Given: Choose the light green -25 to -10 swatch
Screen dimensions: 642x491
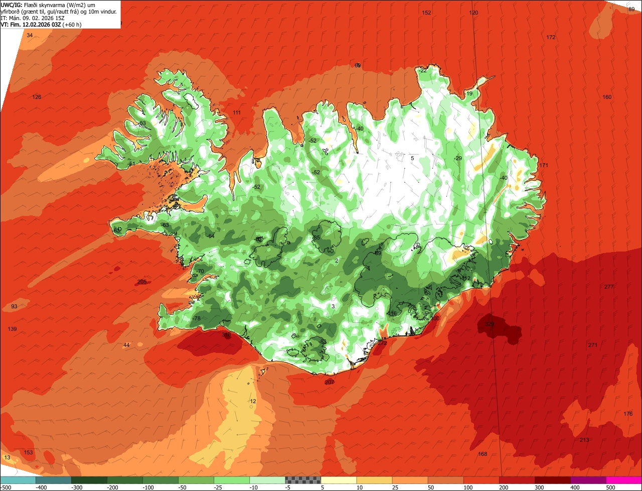Looking at the screenshot, I should (x=232, y=479).
